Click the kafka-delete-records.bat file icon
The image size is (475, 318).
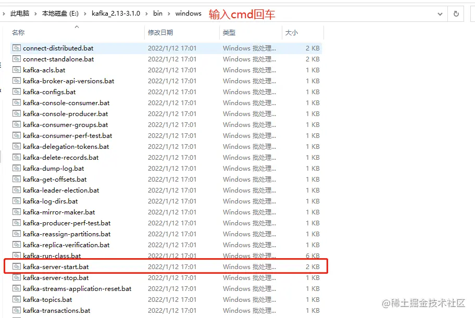[x=17, y=157]
